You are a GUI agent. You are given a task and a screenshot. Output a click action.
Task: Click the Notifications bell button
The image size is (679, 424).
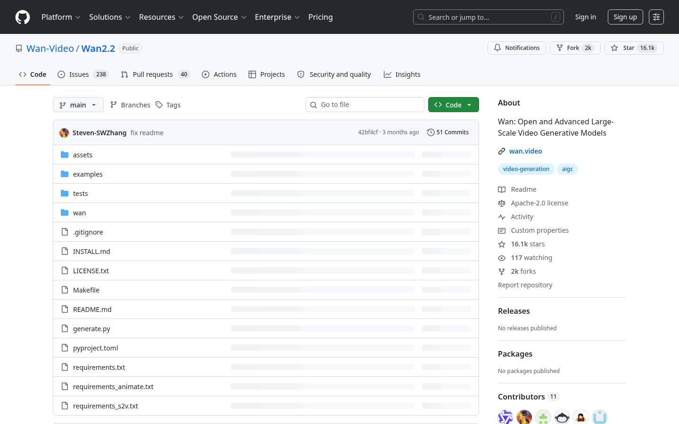coord(517,48)
